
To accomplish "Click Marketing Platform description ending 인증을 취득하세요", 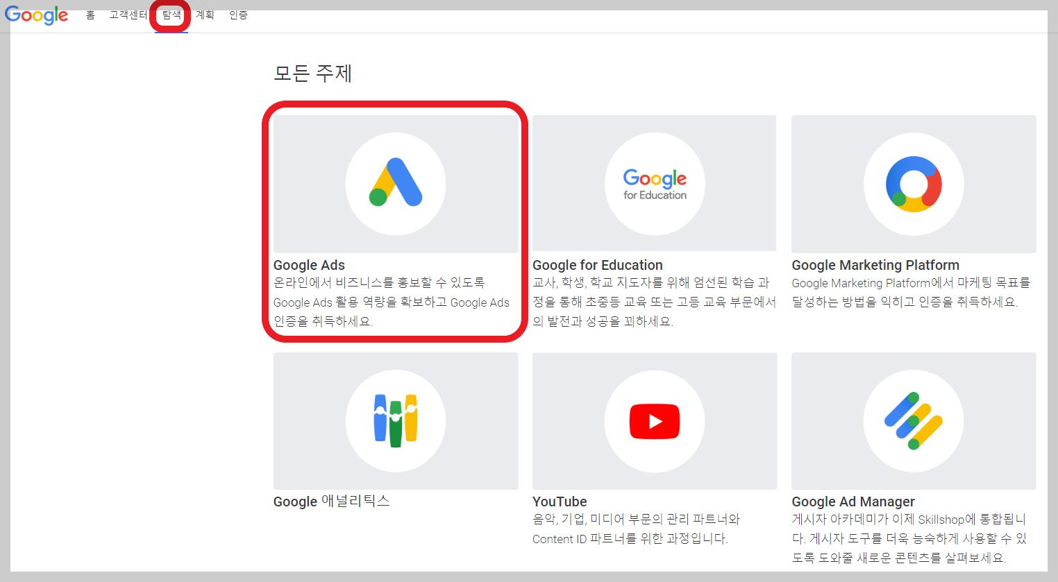I will 911,292.
